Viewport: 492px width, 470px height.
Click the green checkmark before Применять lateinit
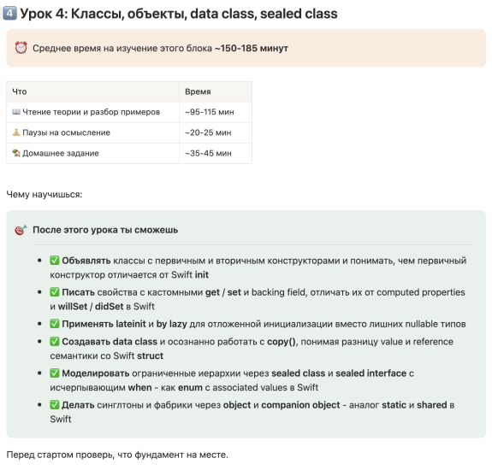(54, 324)
